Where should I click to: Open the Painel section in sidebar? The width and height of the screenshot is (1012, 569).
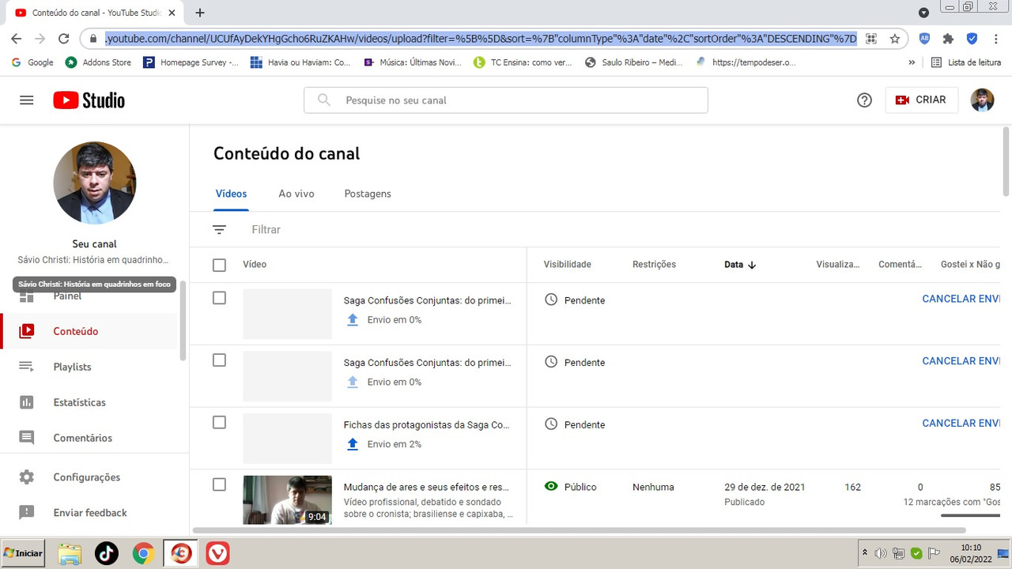[x=67, y=296]
